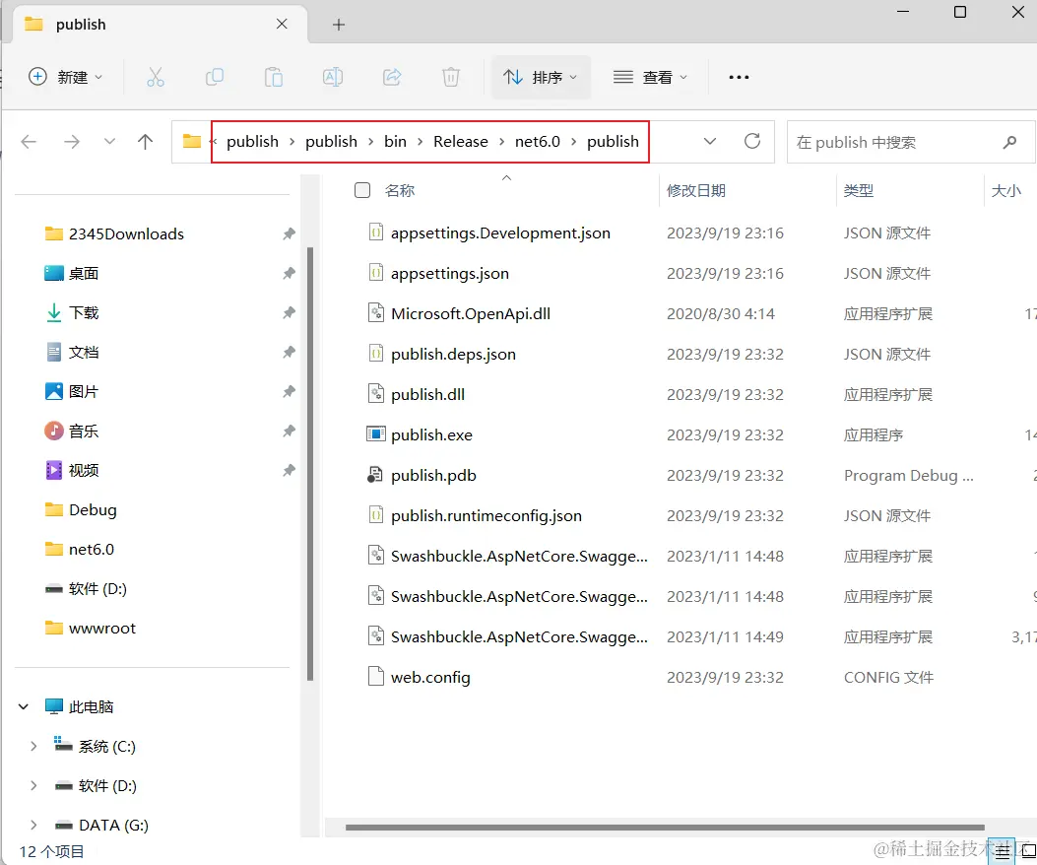Open the wwwroot folder in sidebar

pos(101,629)
